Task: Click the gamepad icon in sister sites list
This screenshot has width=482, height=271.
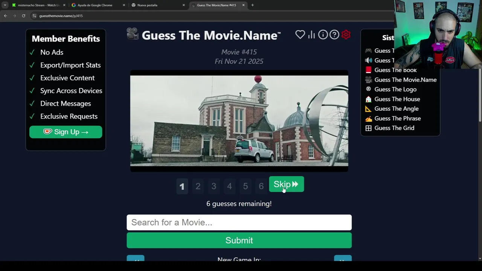Action: tap(368, 50)
